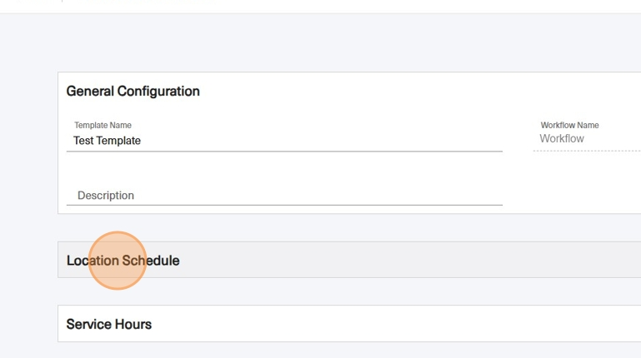Focus the Description input field
Viewport: 641px width, 358px height.
click(284, 195)
